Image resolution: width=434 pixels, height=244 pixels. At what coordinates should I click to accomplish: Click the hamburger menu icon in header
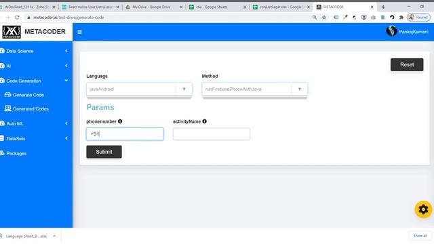click(x=79, y=32)
